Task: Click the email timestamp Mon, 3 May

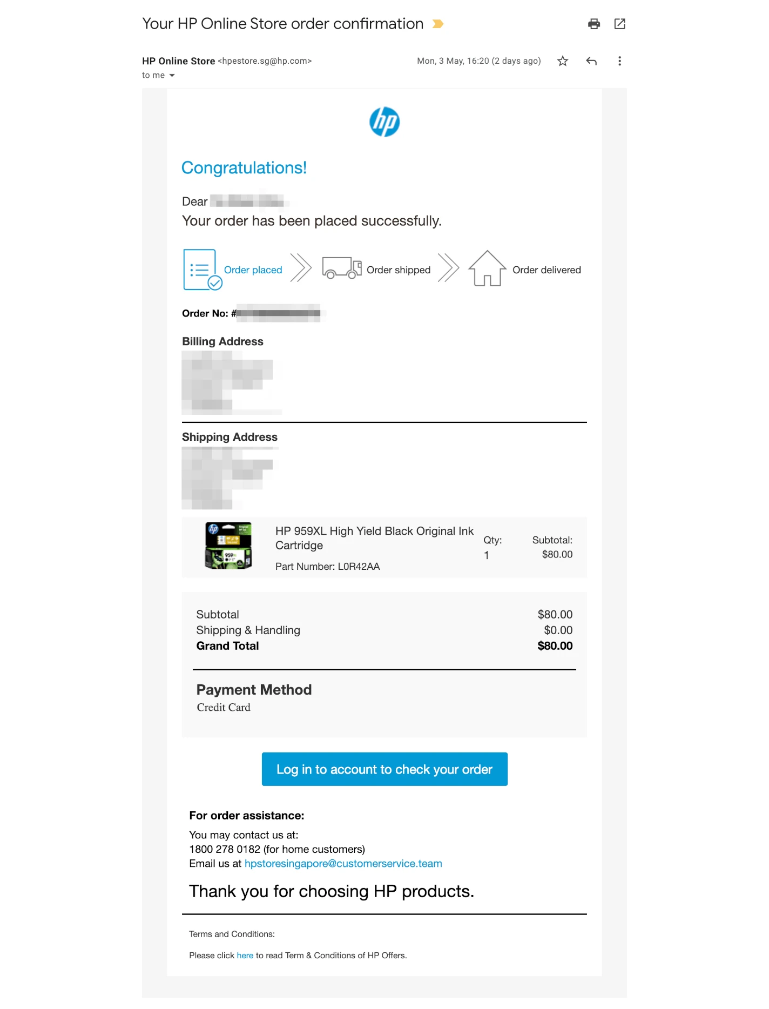Action: (x=479, y=61)
